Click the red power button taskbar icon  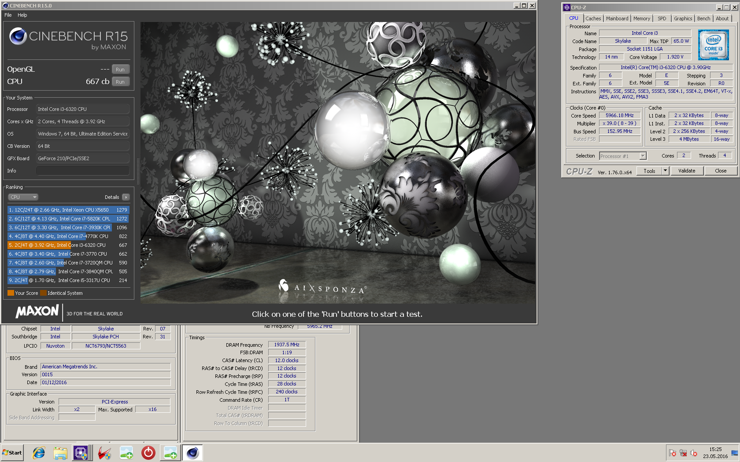148,452
